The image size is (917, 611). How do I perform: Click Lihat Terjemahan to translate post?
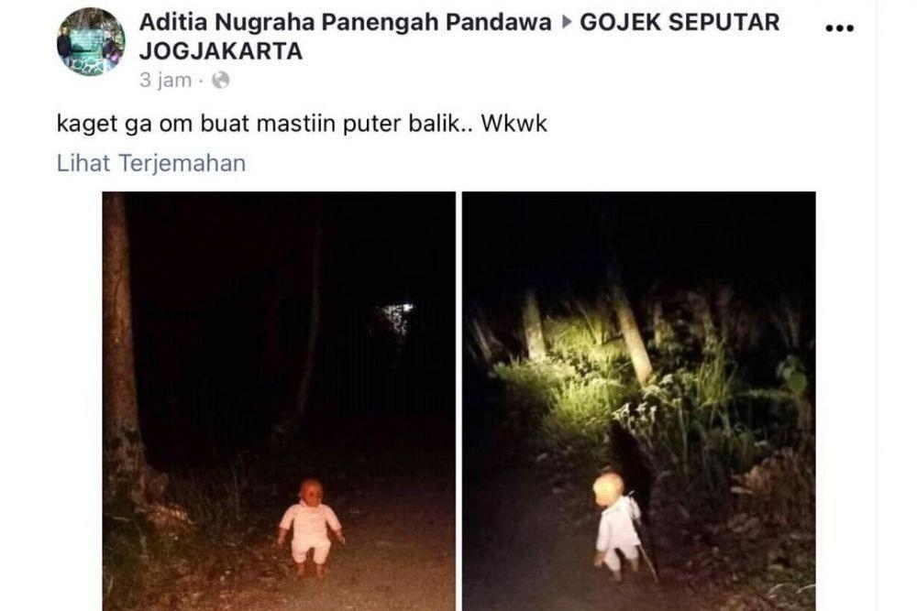[x=151, y=163]
